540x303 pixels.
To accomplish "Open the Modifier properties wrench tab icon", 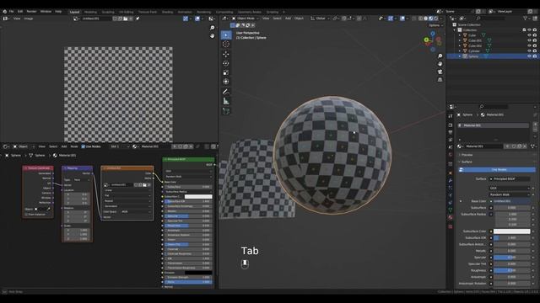I will click(x=450, y=180).
